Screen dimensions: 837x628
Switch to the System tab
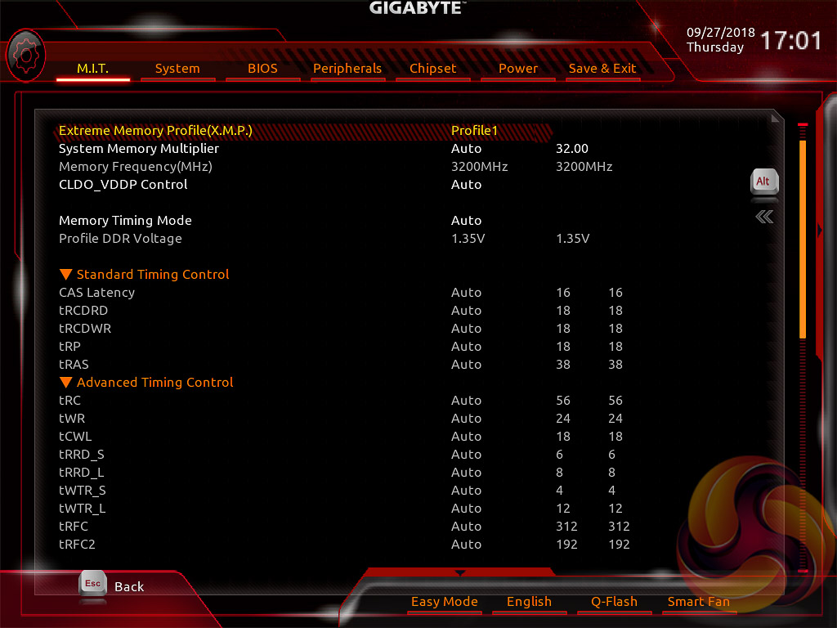pyautogui.click(x=177, y=69)
